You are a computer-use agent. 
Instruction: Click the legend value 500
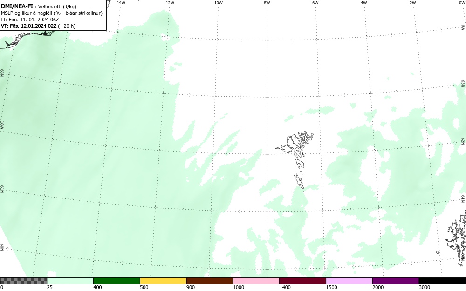(x=144, y=287)
